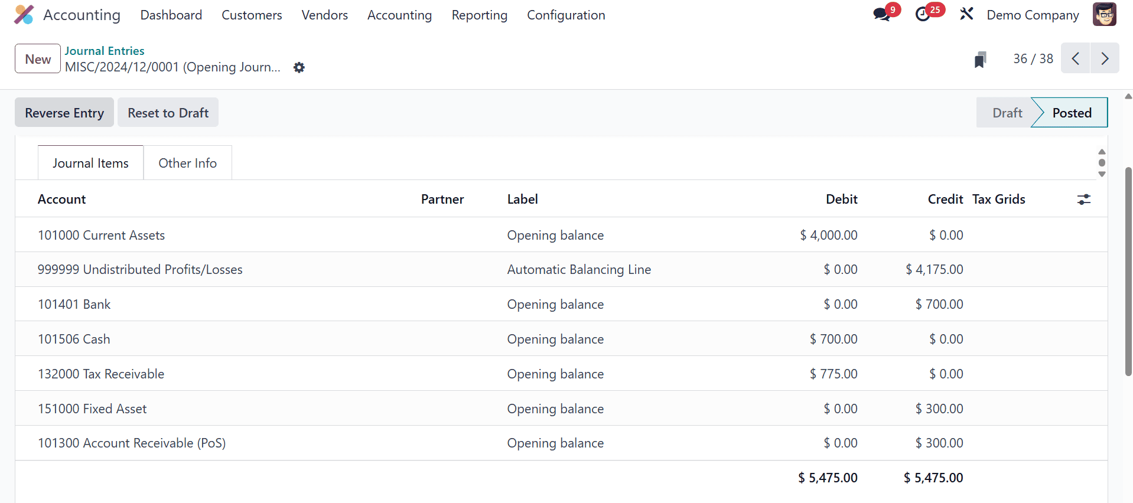The image size is (1133, 503).
Task: Click the $ 775.00 debit value
Action: coord(834,374)
